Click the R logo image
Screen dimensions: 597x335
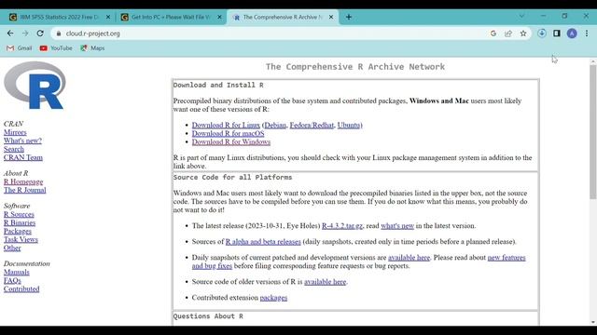pyautogui.click(x=35, y=86)
